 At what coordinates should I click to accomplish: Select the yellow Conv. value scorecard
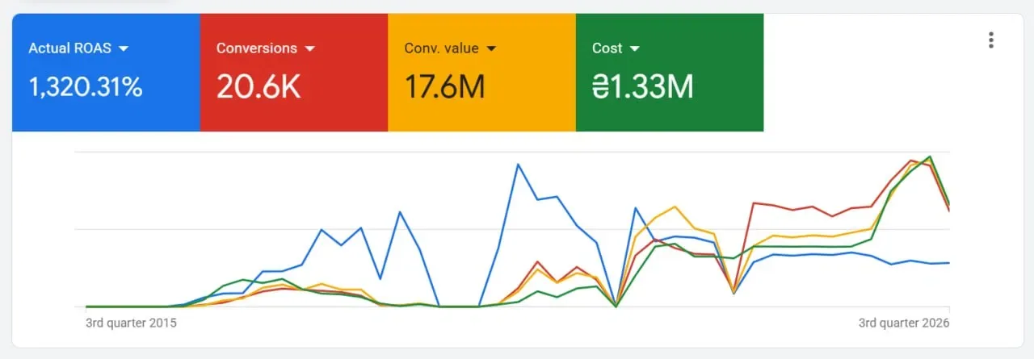pos(481,72)
